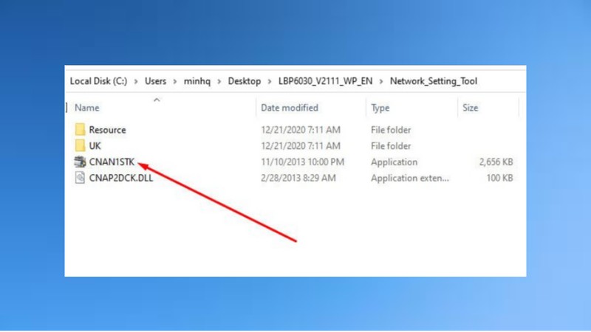
Task: Click Resource row's File folder type
Action: tap(391, 130)
